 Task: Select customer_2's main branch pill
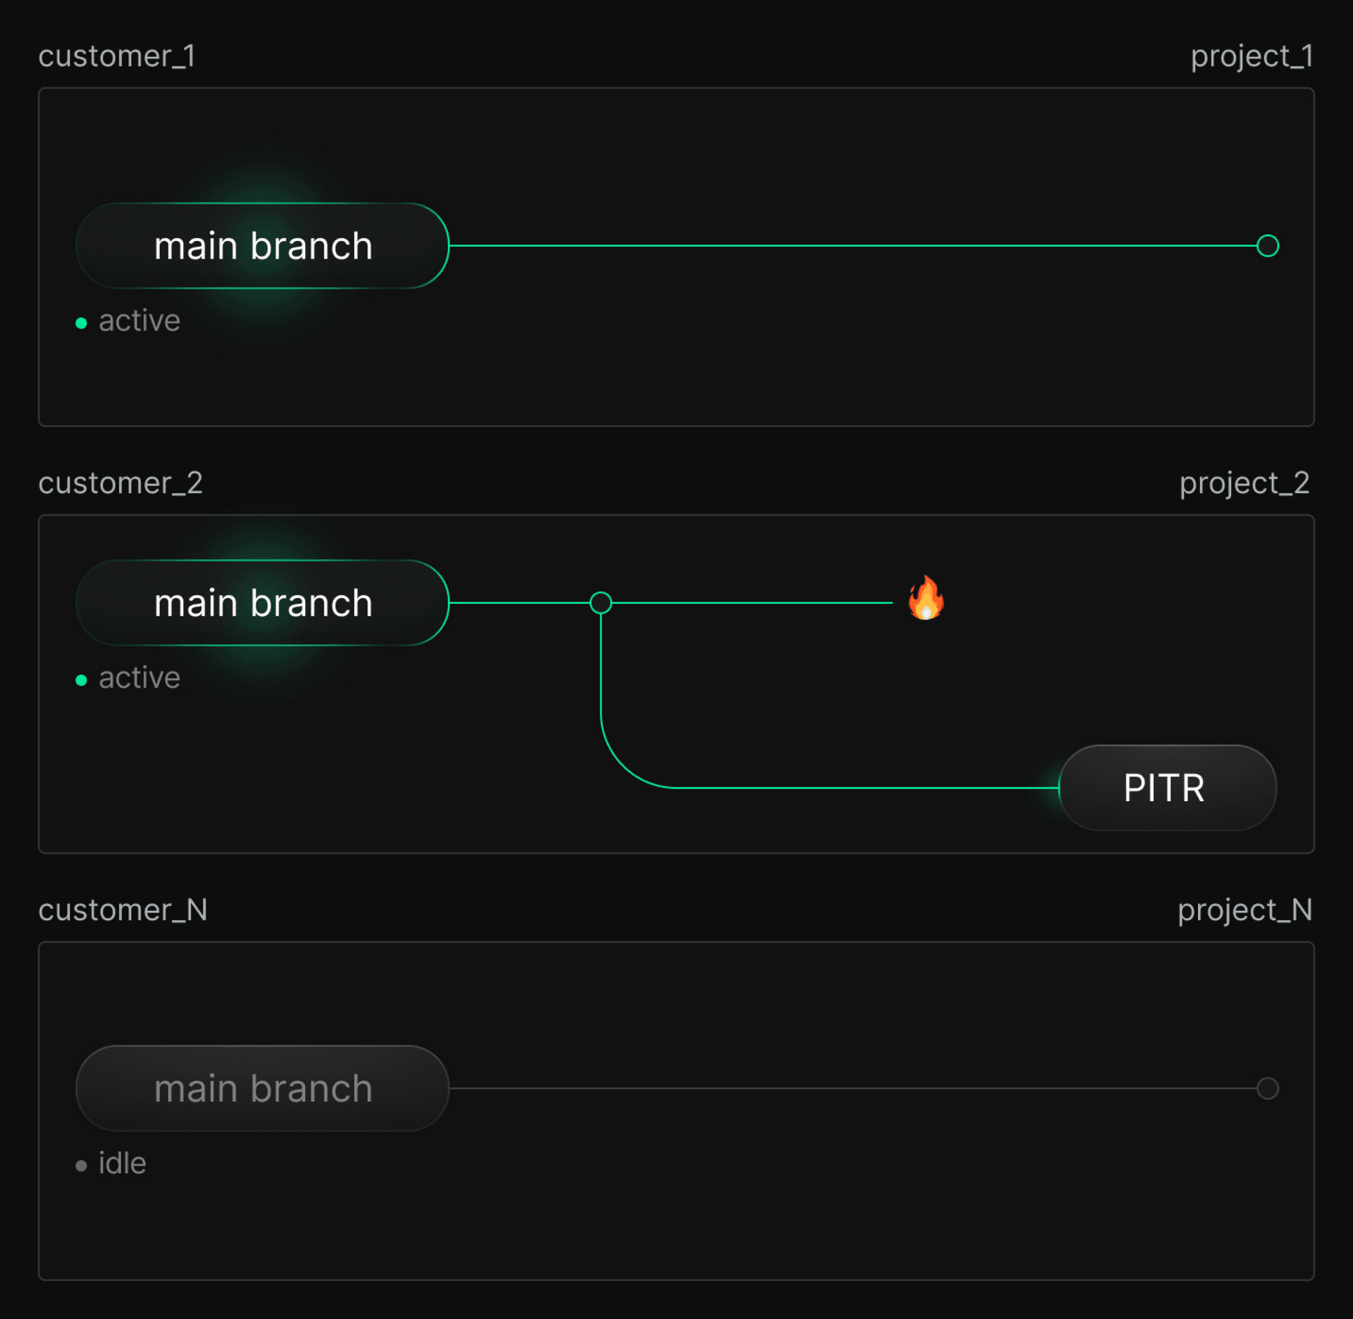click(262, 602)
